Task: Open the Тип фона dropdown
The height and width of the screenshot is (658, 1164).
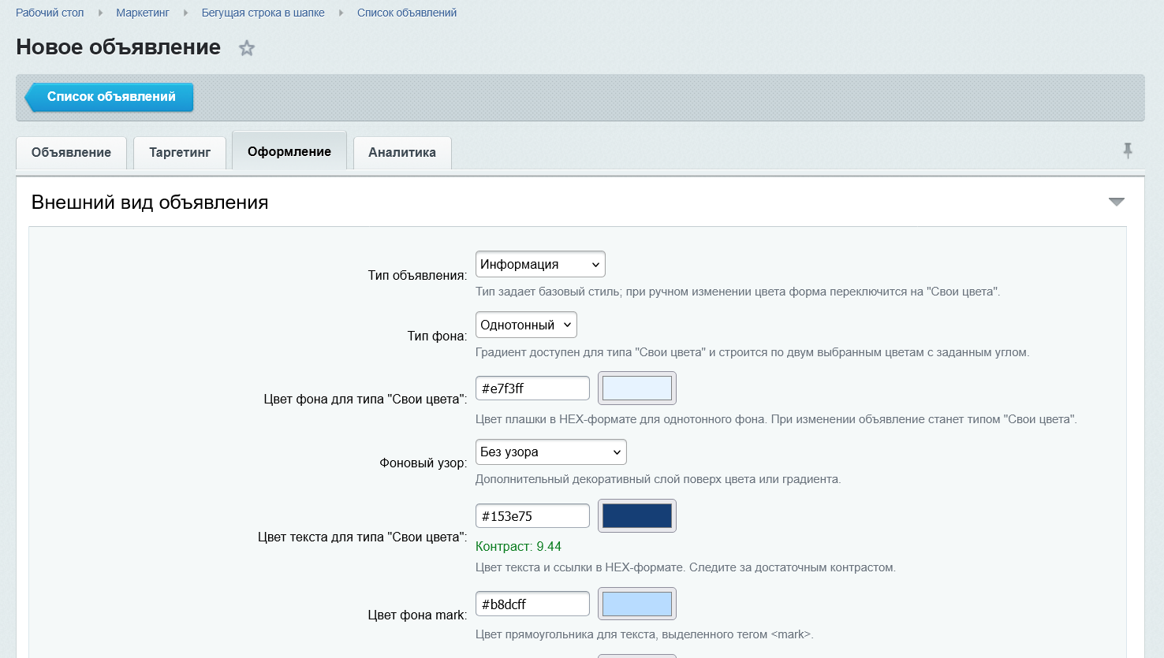Action: click(526, 325)
